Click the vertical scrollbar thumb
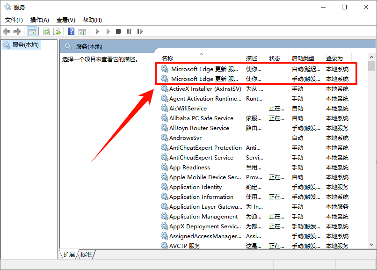Screen dimensions: 377x270 pyautogui.click(x=371, y=66)
